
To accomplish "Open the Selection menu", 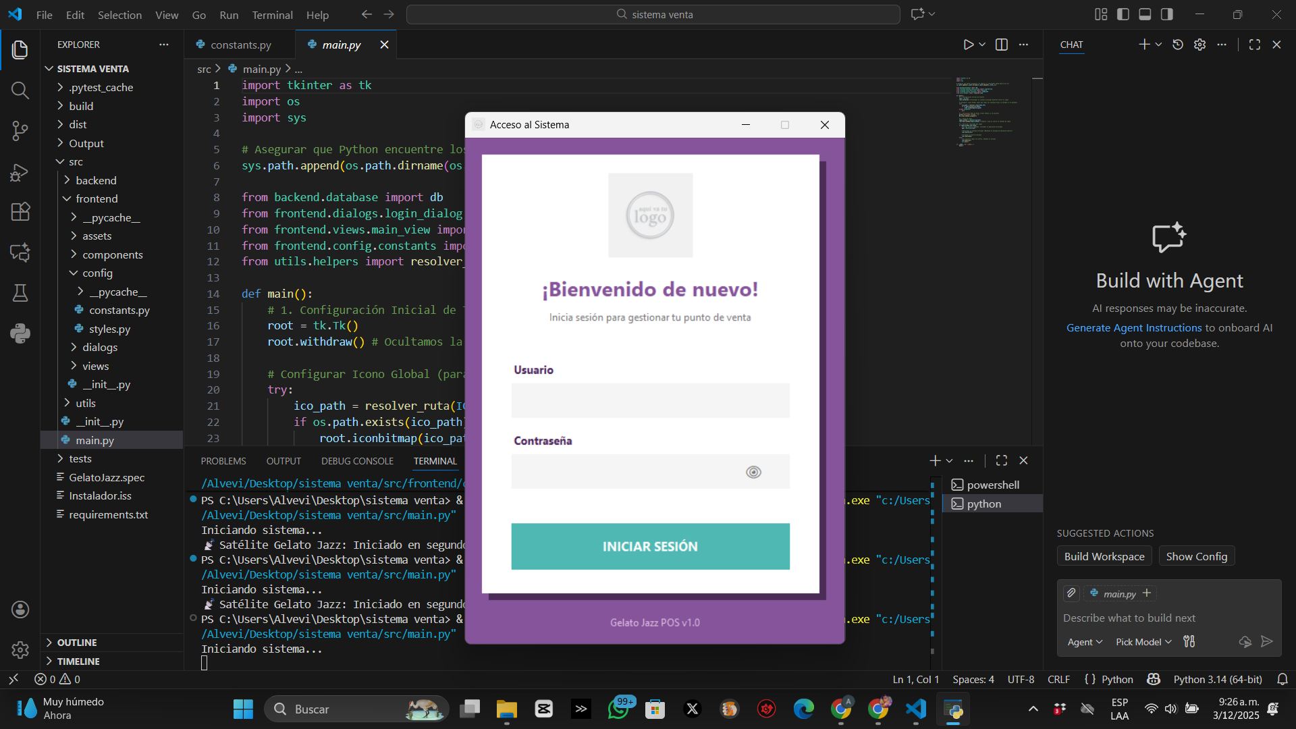I will click(x=119, y=14).
